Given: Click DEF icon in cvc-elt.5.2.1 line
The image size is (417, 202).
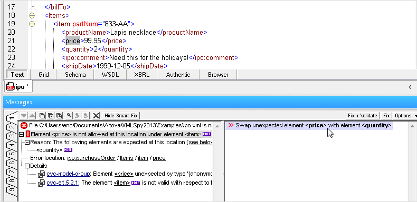Looking at the screenshot, I should [x=136, y=183].
